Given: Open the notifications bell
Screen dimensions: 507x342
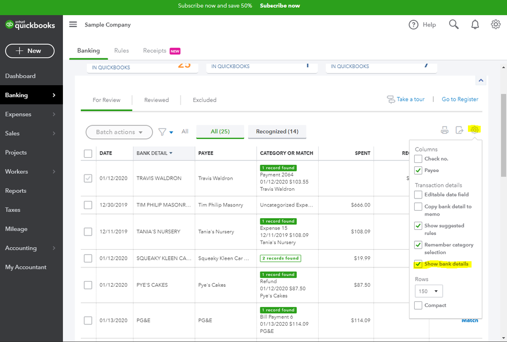Looking at the screenshot, I should tap(475, 24).
